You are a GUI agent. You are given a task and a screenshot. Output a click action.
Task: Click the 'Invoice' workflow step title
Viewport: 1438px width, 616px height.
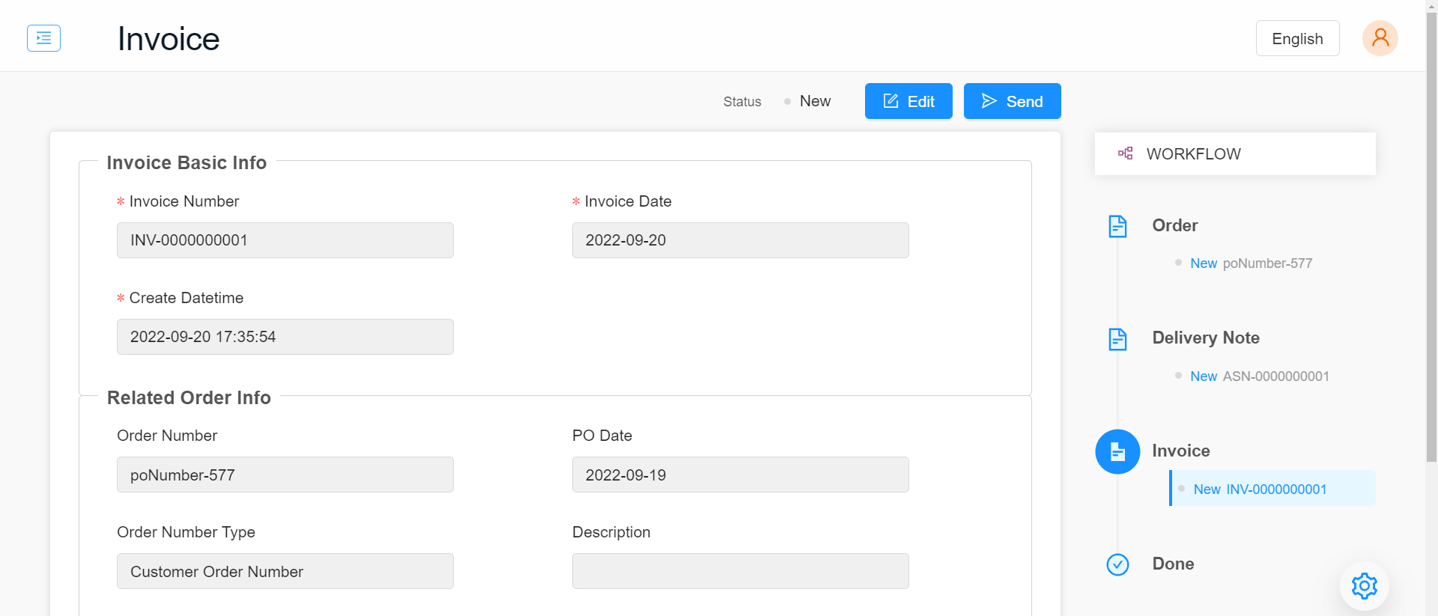coord(1180,451)
